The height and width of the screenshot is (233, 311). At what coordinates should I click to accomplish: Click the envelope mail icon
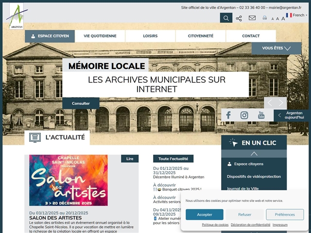pos(252,18)
